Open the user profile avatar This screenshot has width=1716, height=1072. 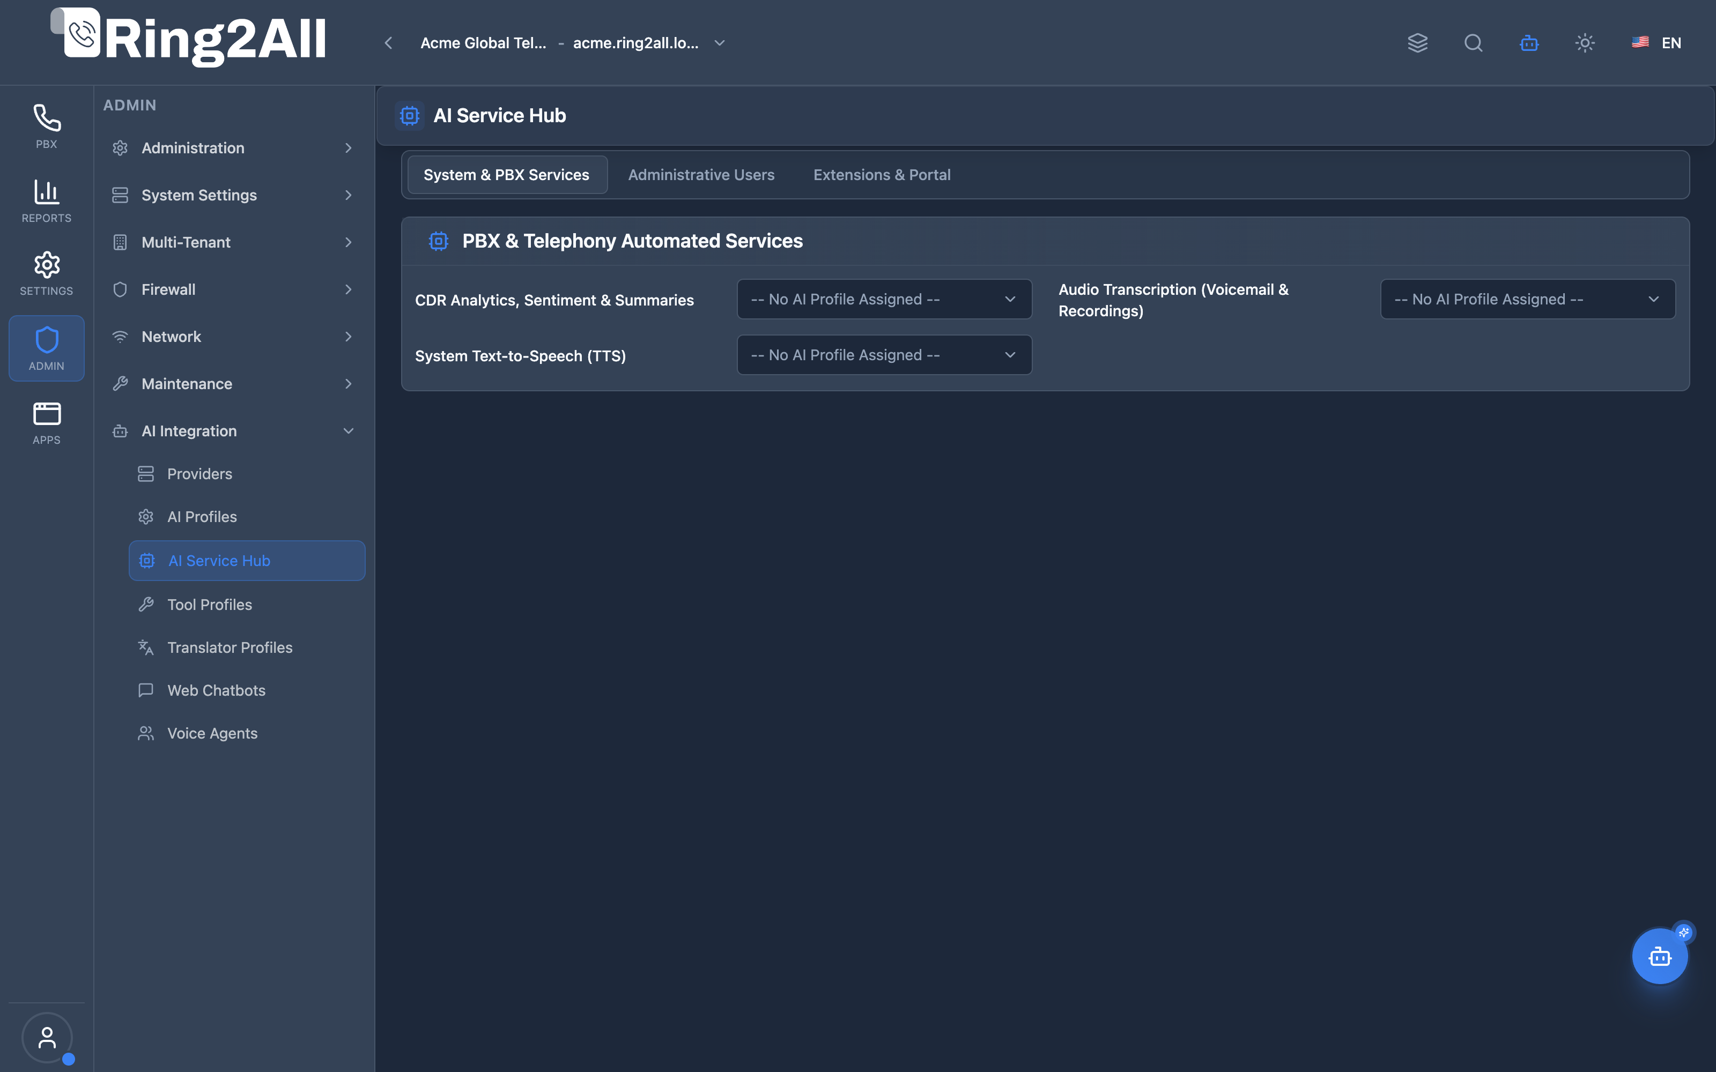click(47, 1037)
